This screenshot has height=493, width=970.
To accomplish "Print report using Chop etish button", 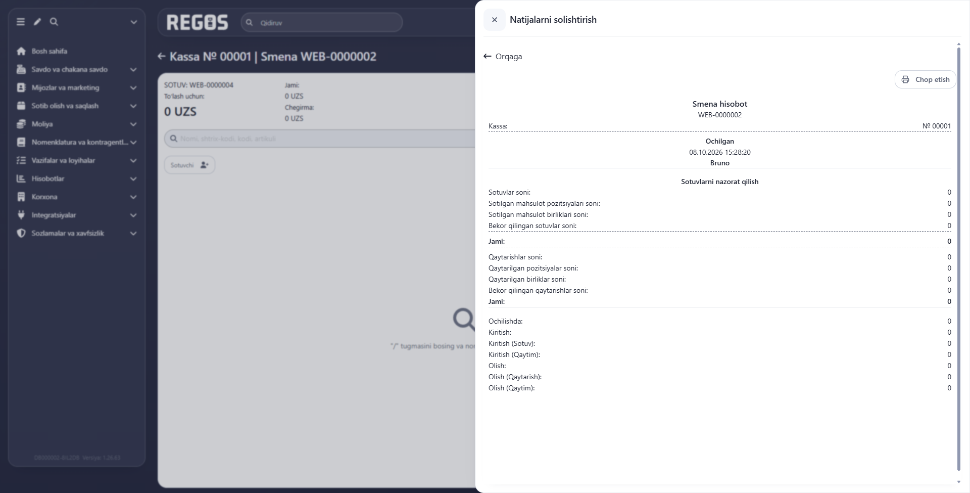I will [925, 79].
